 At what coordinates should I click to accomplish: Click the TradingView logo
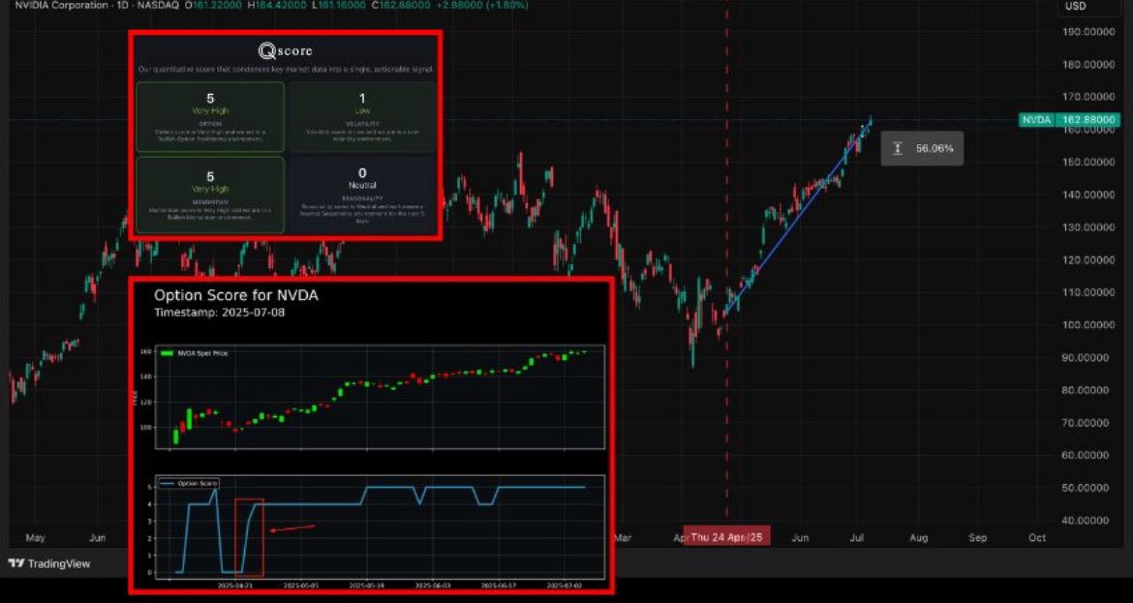[x=49, y=563]
